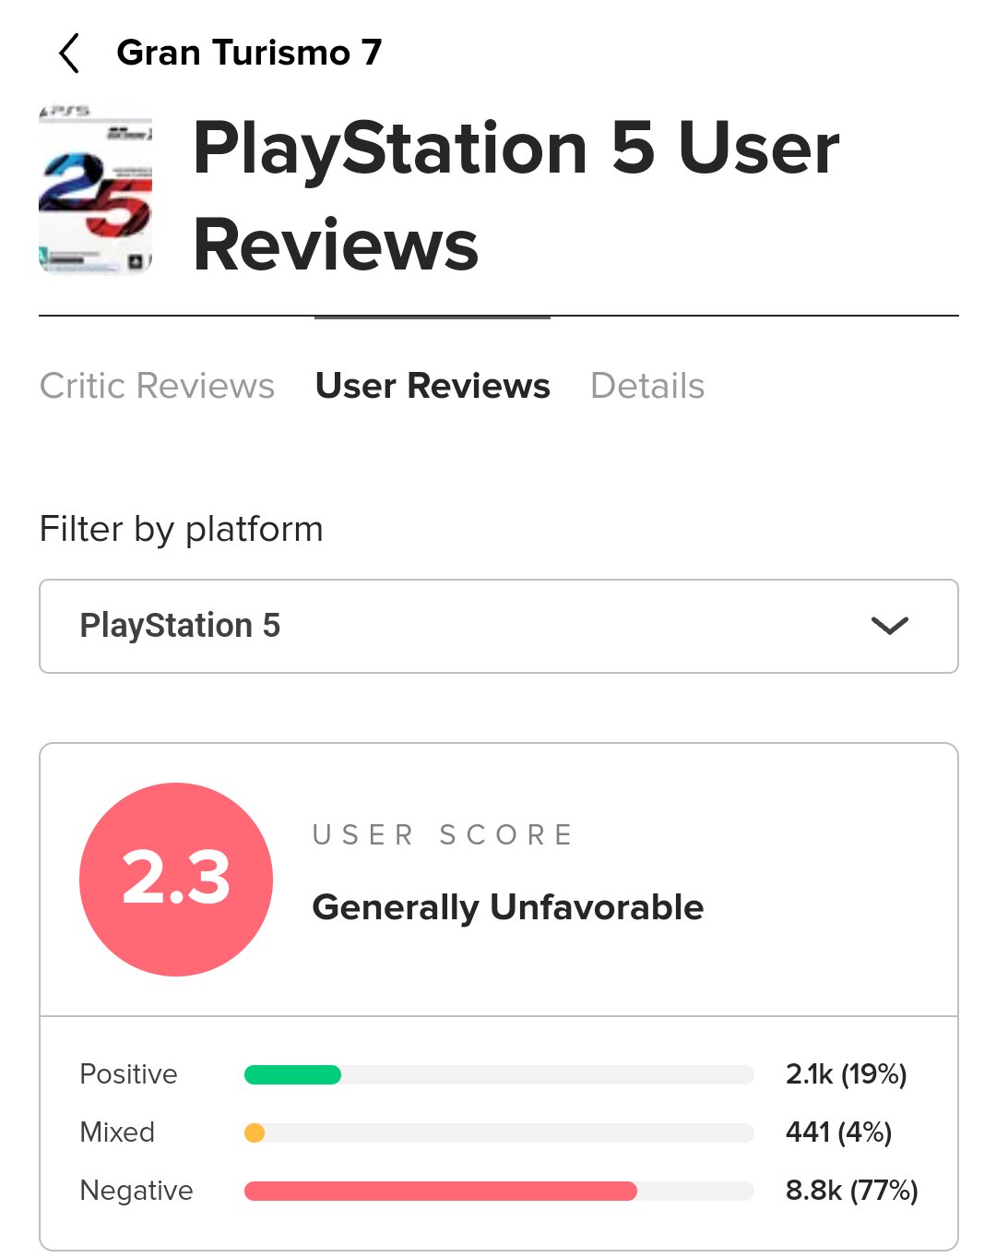
Task: Click the red Negative reviews bar
Action: coord(440,1191)
